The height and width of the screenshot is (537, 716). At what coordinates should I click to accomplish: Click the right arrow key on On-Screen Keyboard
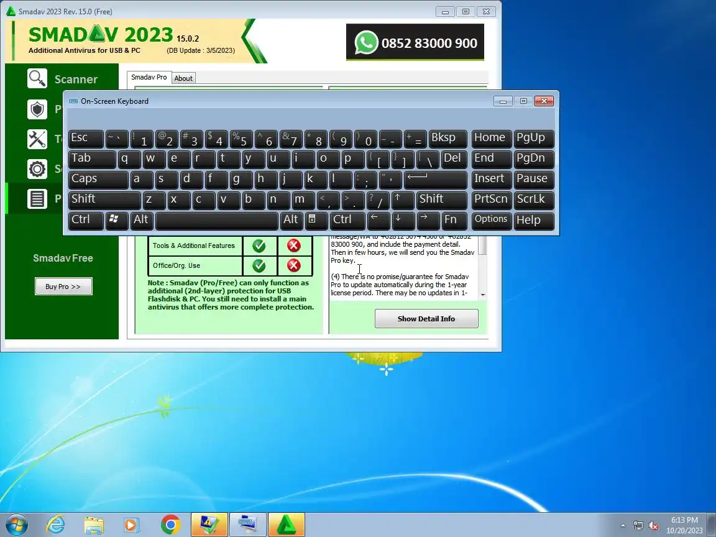tap(428, 220)
